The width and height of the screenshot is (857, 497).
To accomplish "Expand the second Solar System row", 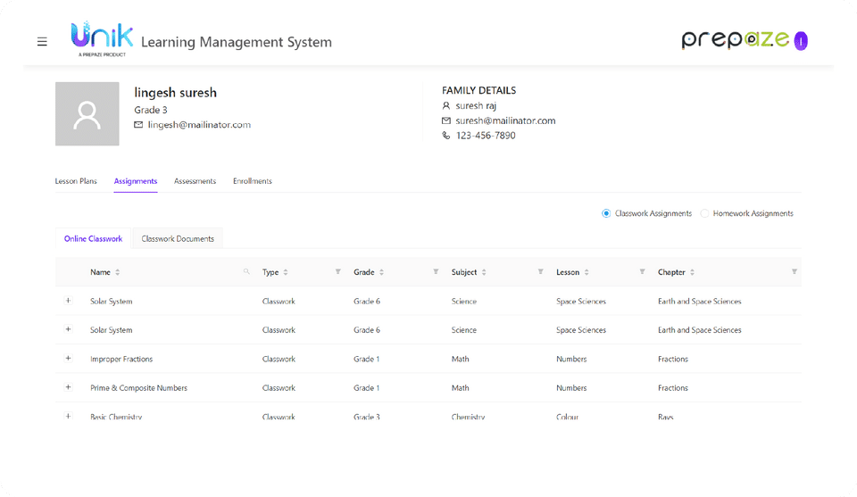I will coord(69,329).
